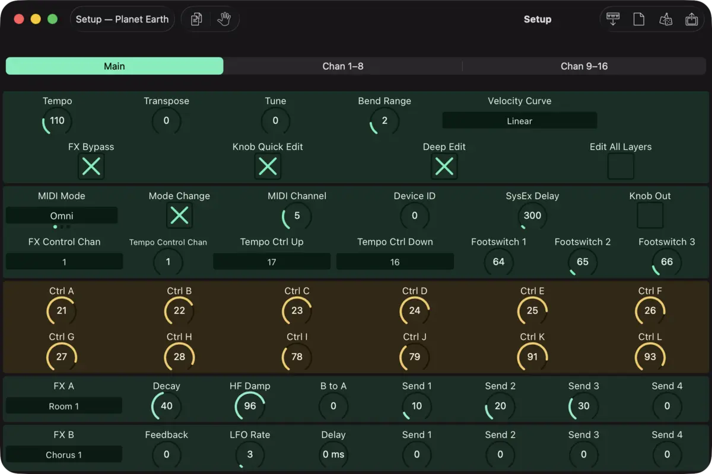Screen dimensions: 712x474
Task: Click the SysEx Delay knob showing 300
Action: pos(532,216)
